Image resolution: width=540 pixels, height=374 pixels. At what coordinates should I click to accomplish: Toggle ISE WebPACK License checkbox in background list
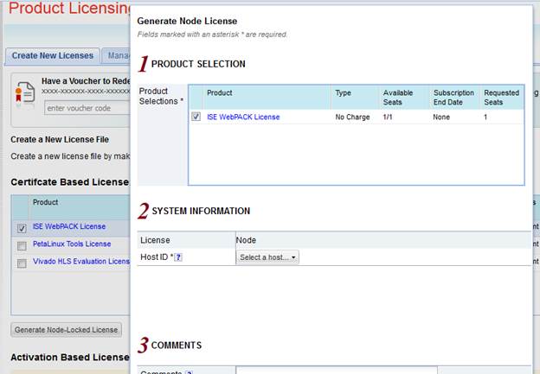tap(22, 228)
